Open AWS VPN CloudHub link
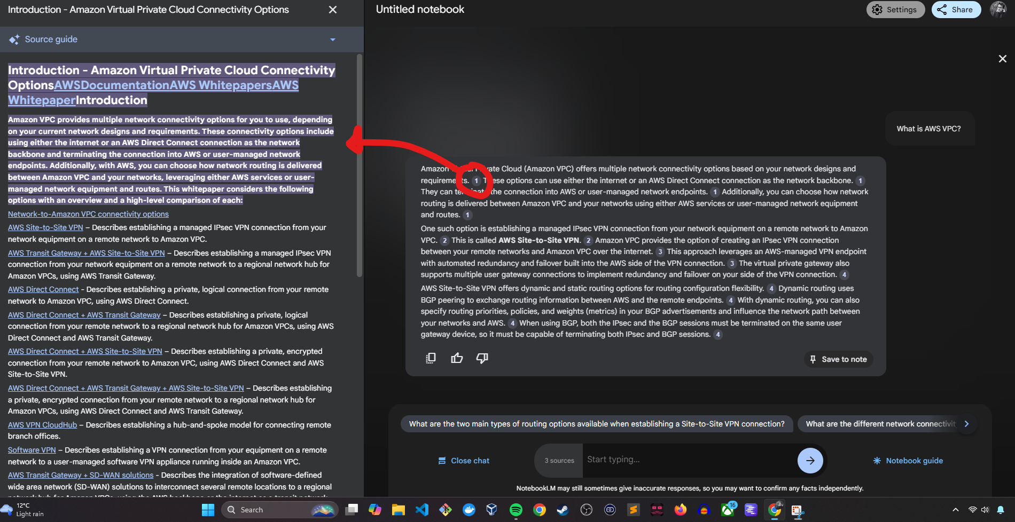Image resolution: width=1015 pixels, height=522 pixels. click(x=42, y=425)
